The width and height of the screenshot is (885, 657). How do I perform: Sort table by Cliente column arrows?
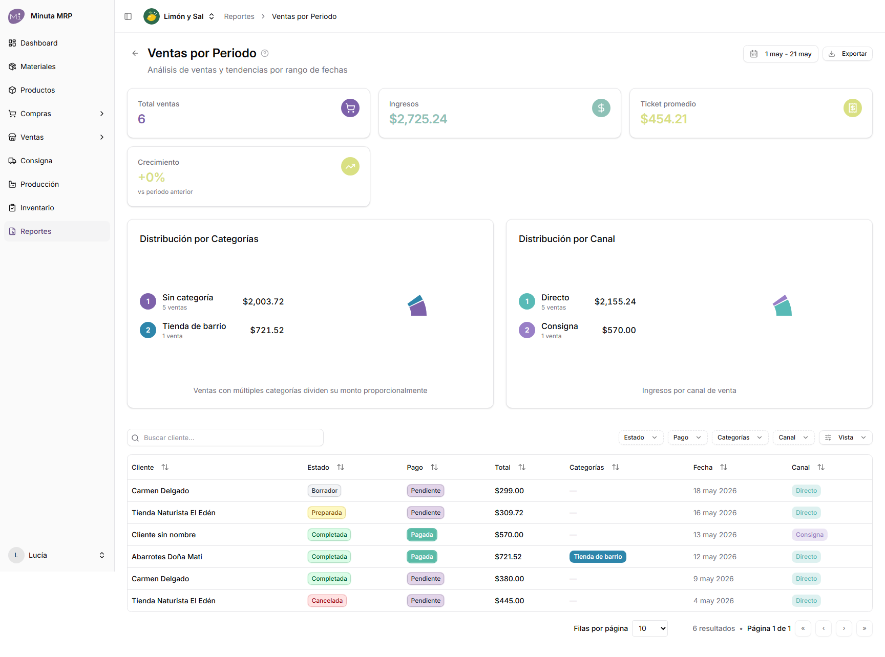[165, 467]
